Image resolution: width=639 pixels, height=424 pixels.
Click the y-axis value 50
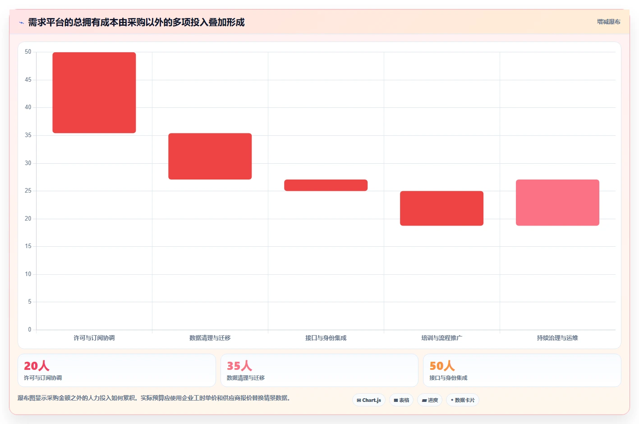click(28, 52)
